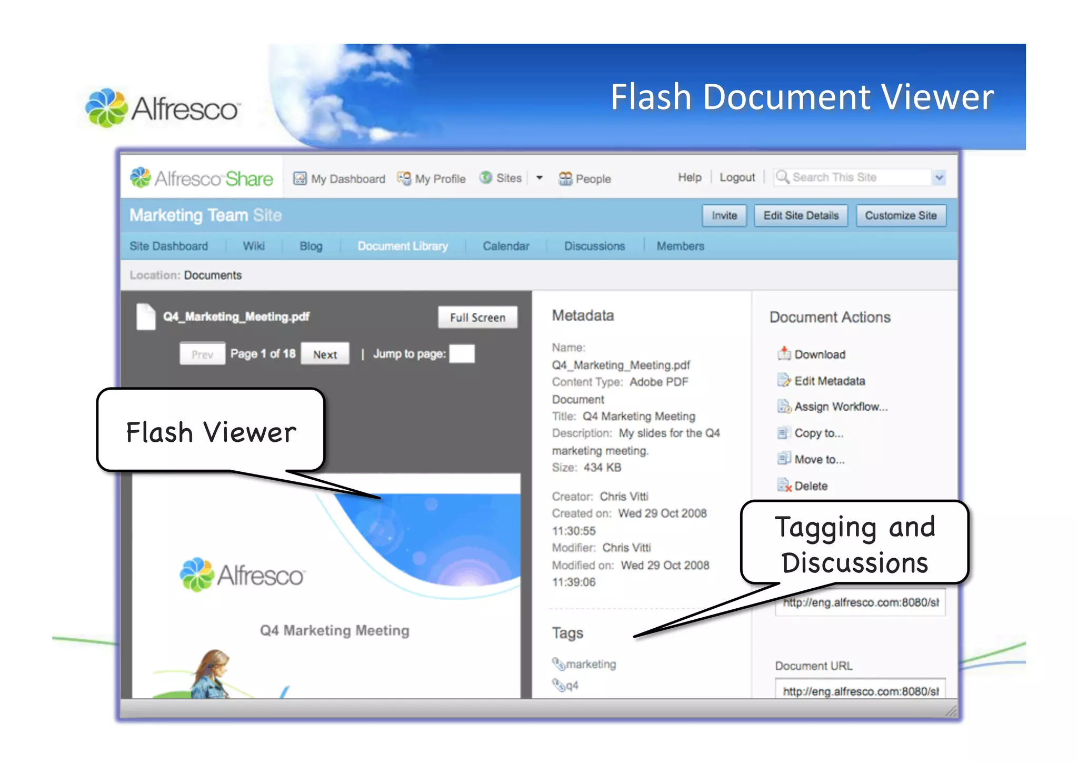The height and width of the screenshot is (762, 1078).
Task: Click the Invite button
Action: [x=724, y=215]
